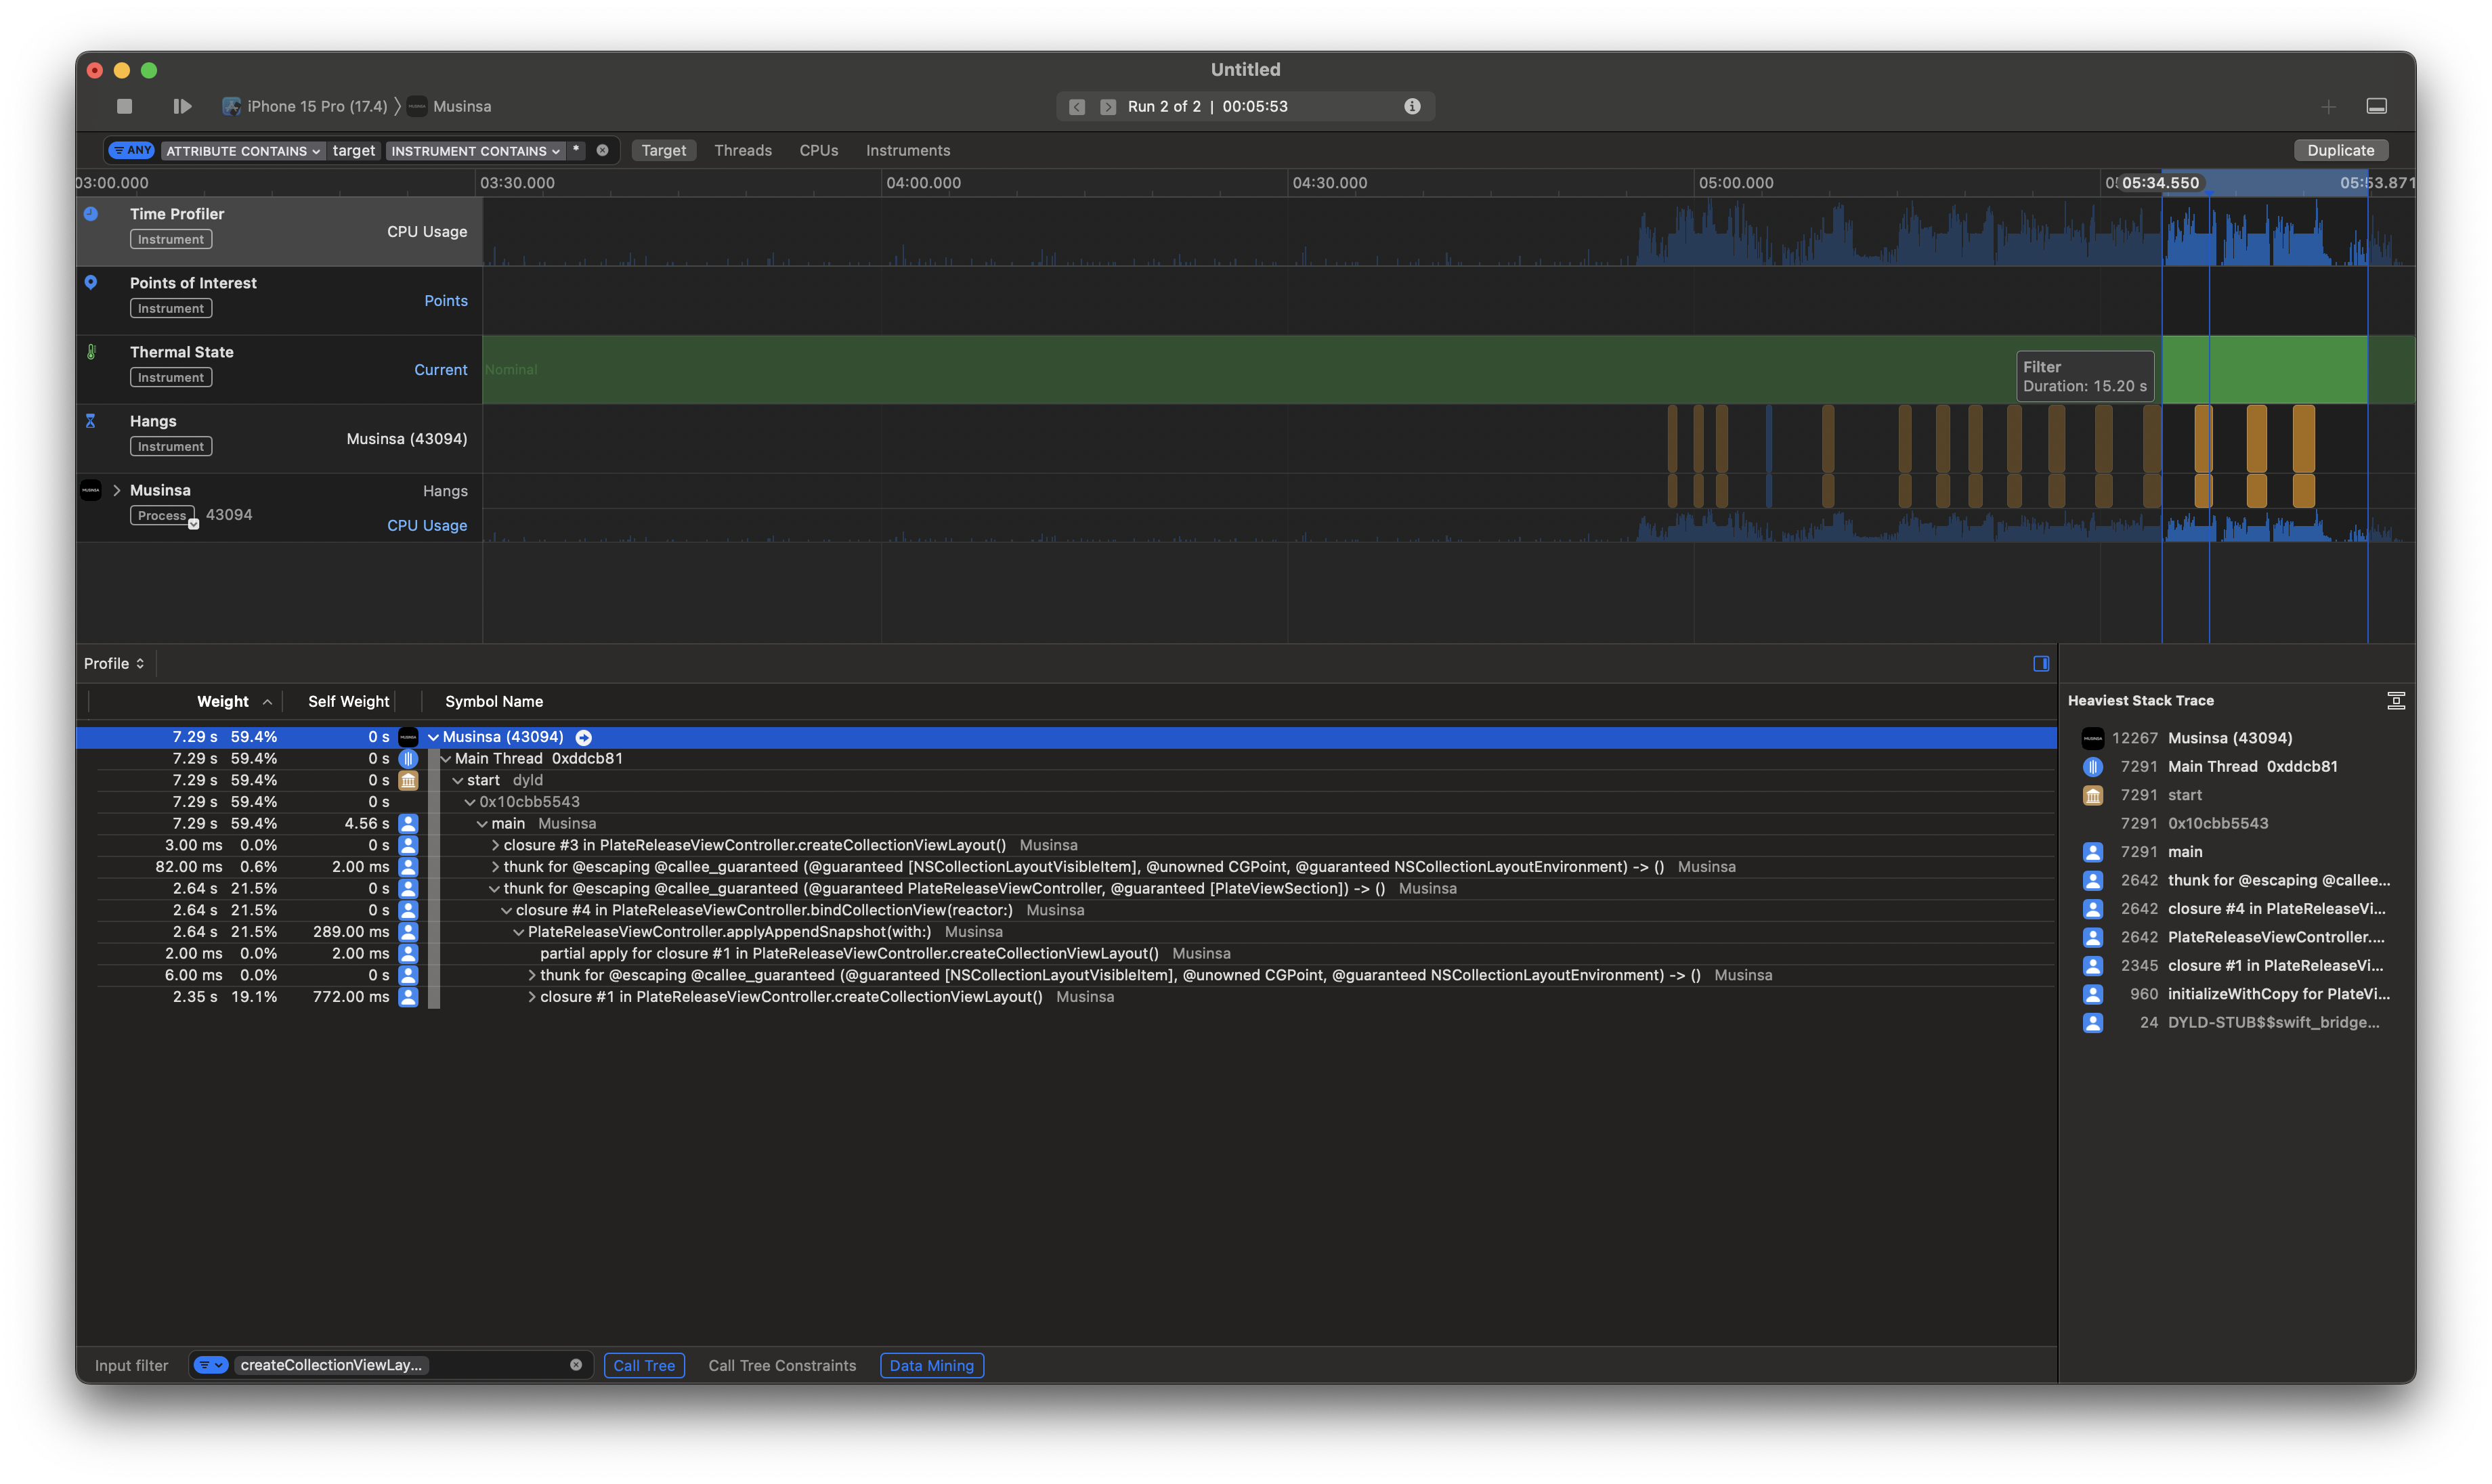The image size is (2492, 1484).
Task: Click the Points lane label
Action: click(446, 301)
